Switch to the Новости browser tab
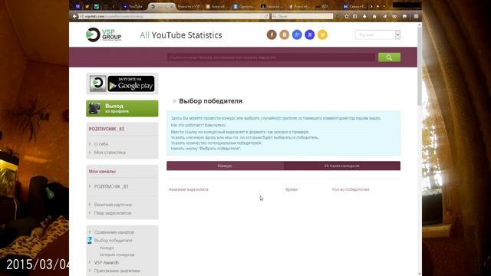The image size is (491, 276). pos(189,6)
